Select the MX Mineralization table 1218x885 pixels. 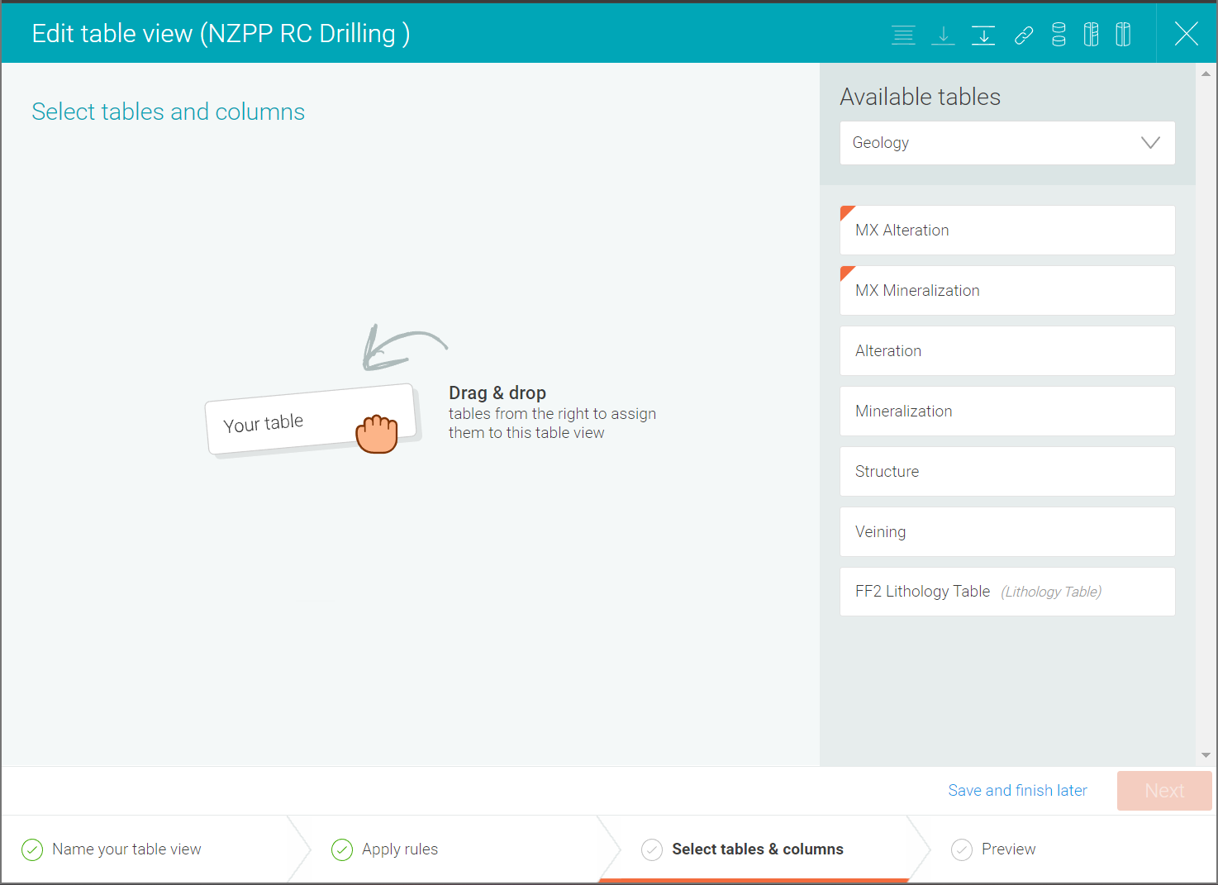click(1006, 291)
